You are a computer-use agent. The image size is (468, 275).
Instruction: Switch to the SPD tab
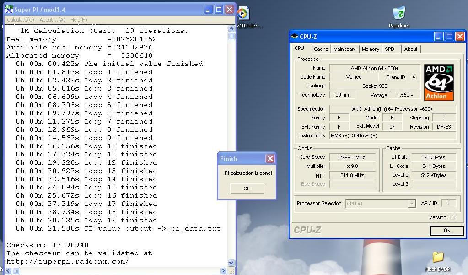[389, 49]
